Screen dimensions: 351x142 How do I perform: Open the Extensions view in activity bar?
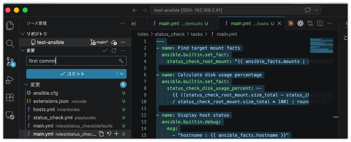tap(10, 97)
